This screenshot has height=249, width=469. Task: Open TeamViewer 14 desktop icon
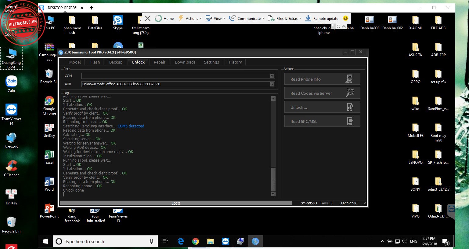pyautogui.click(x=11, y=114)
